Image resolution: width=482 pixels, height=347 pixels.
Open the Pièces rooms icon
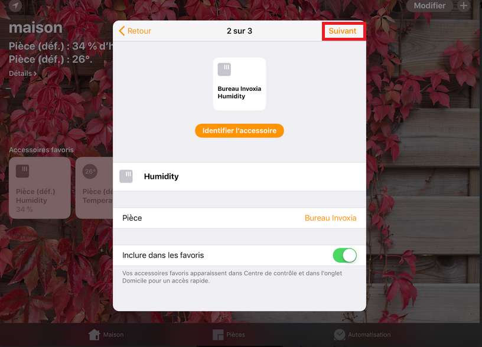[218, 335]
